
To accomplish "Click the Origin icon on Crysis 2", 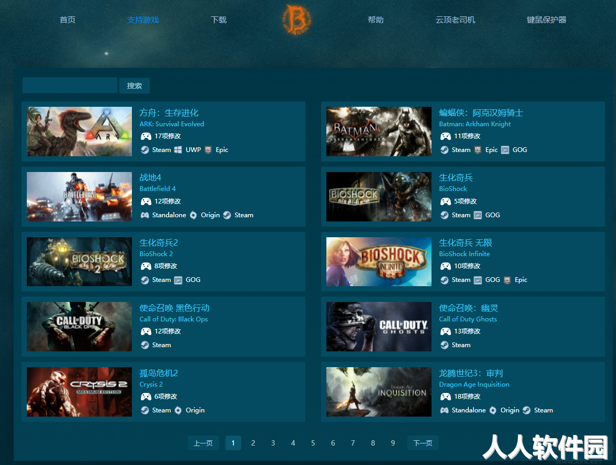I will click(178, 410).
